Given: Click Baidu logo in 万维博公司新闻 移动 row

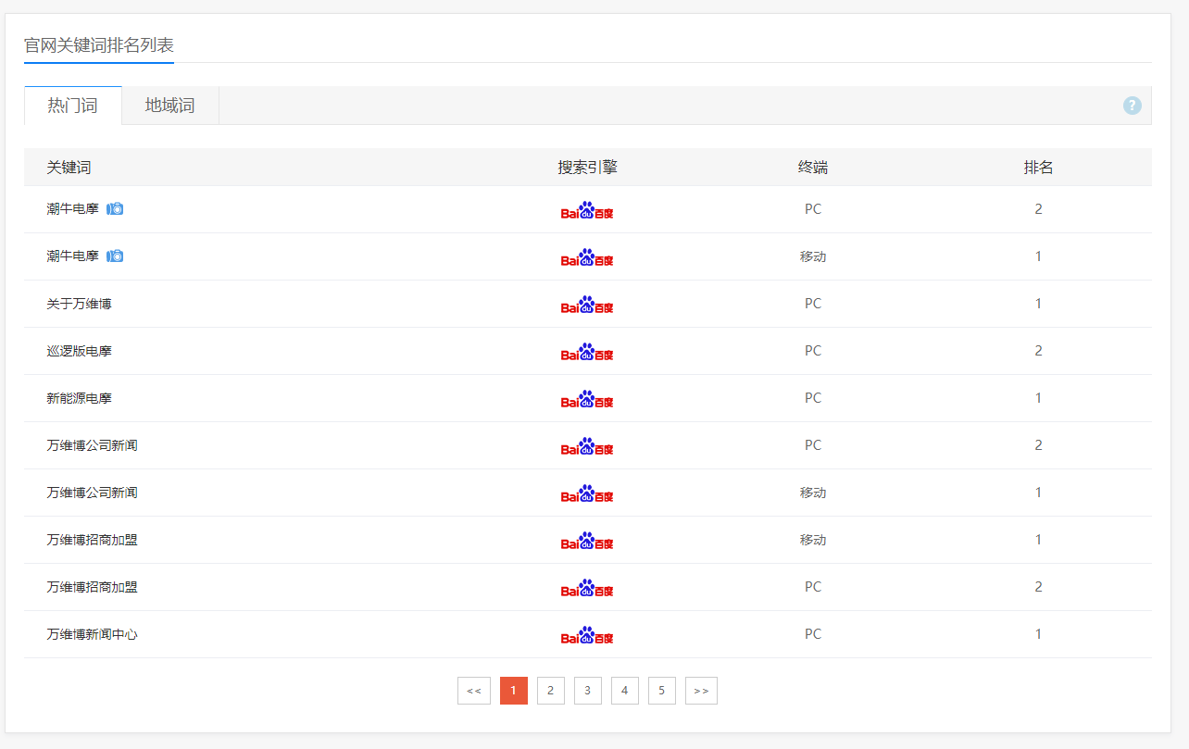Looking at the screenshot, I should 587,493.
